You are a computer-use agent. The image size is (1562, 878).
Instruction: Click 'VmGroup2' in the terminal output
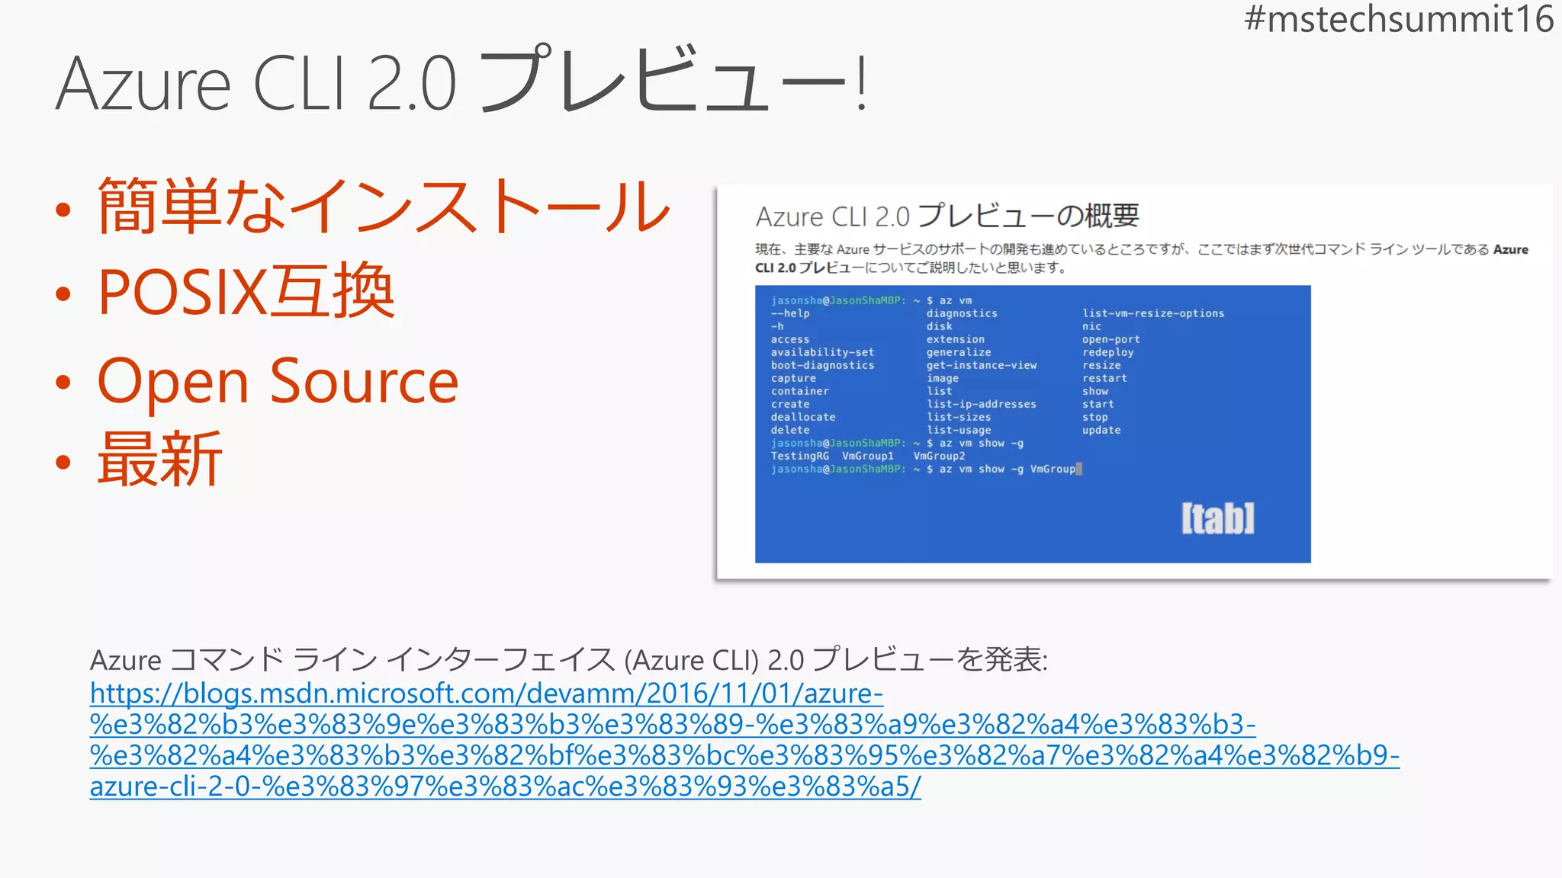pos(940,456)
